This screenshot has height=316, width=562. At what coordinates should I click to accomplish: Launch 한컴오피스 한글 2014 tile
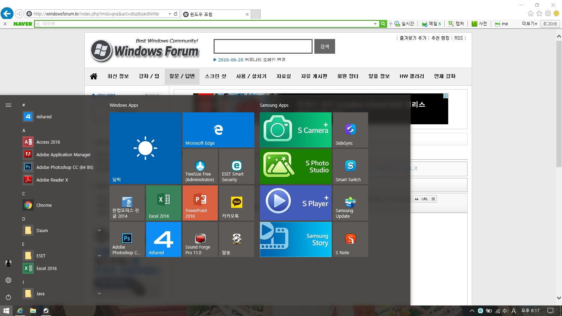click(x=127, y=203)
